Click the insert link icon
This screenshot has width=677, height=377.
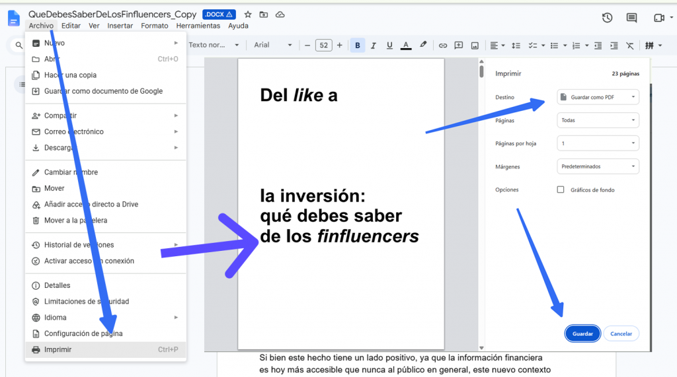tap(442, 46)
